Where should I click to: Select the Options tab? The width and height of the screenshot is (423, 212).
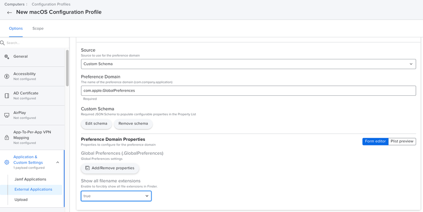click(x=16, y=28)
